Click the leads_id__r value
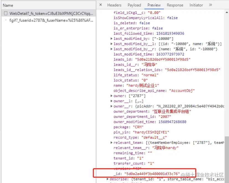The image size is (229, 183). tap(149, 65)
